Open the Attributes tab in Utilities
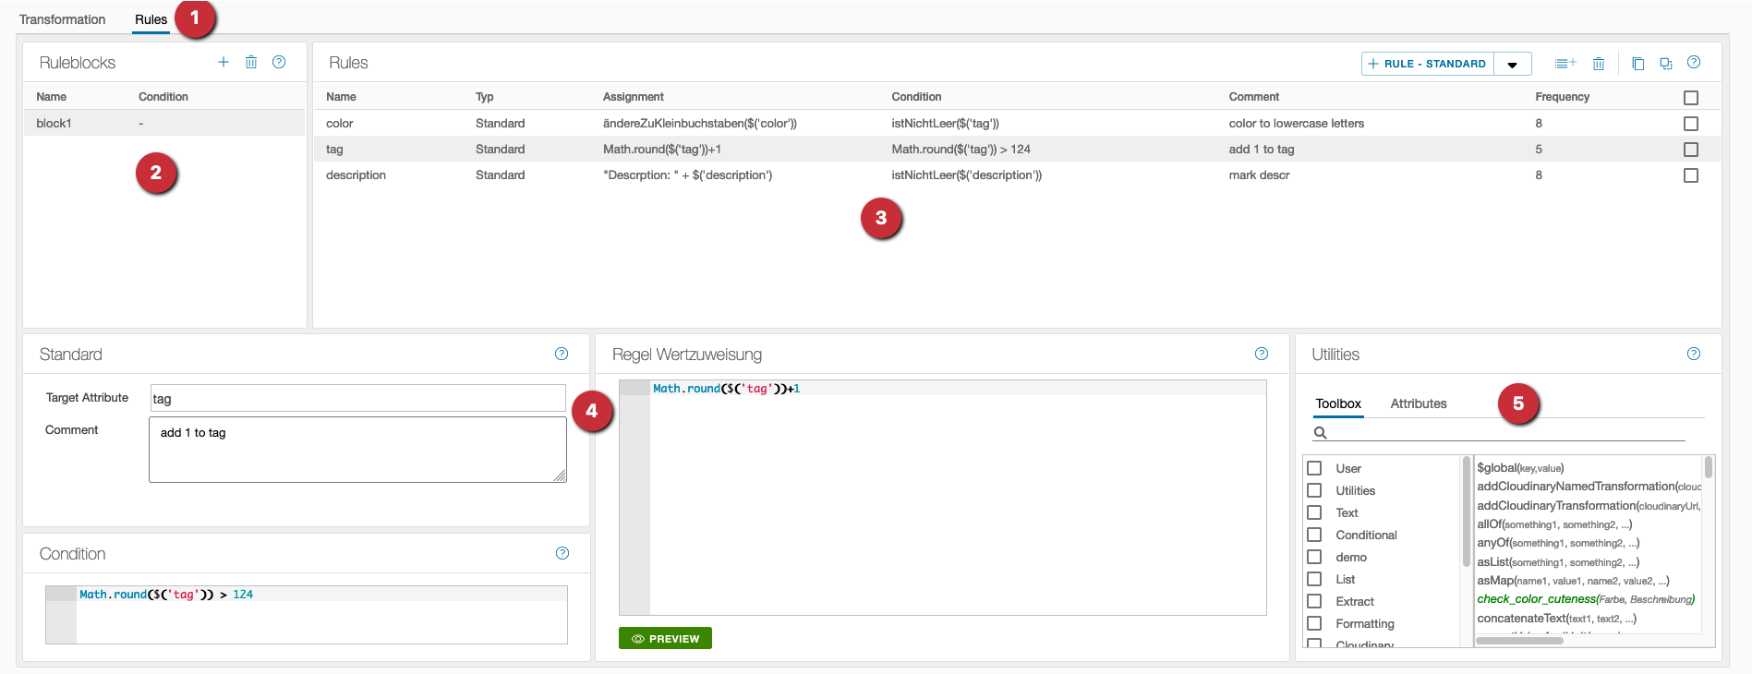 1418,403
